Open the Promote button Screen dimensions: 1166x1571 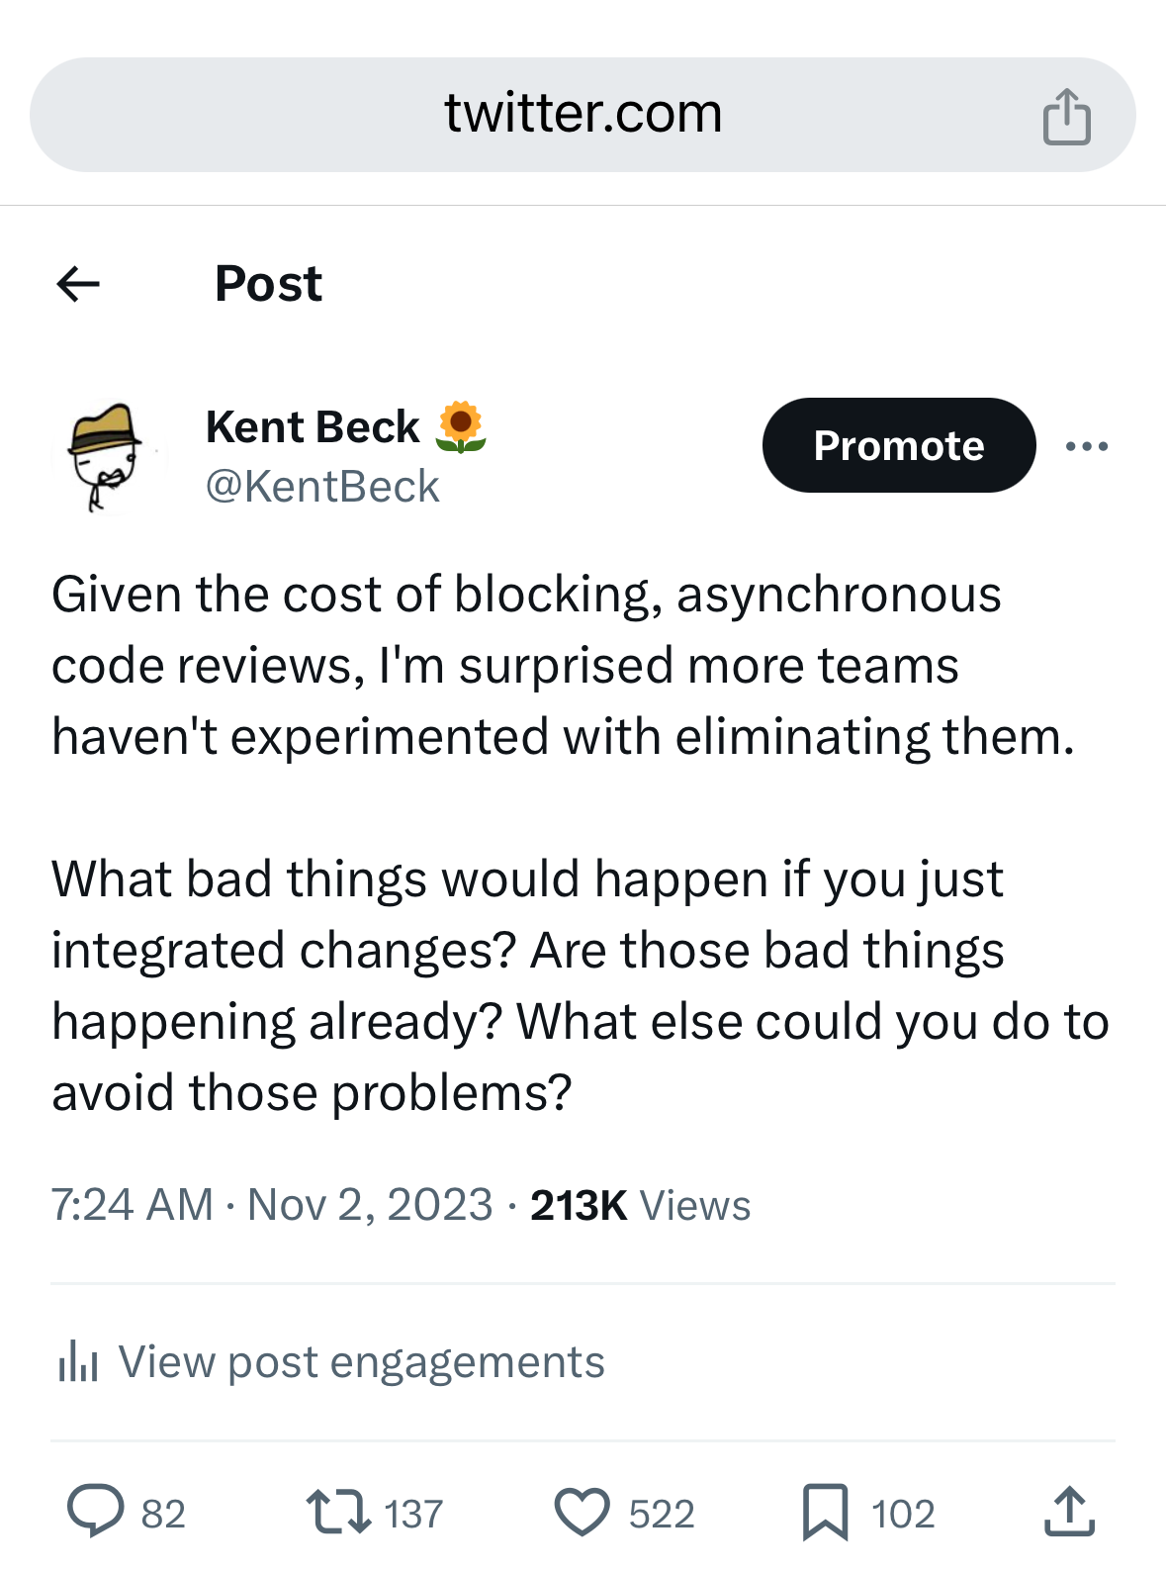pos(898,445)
